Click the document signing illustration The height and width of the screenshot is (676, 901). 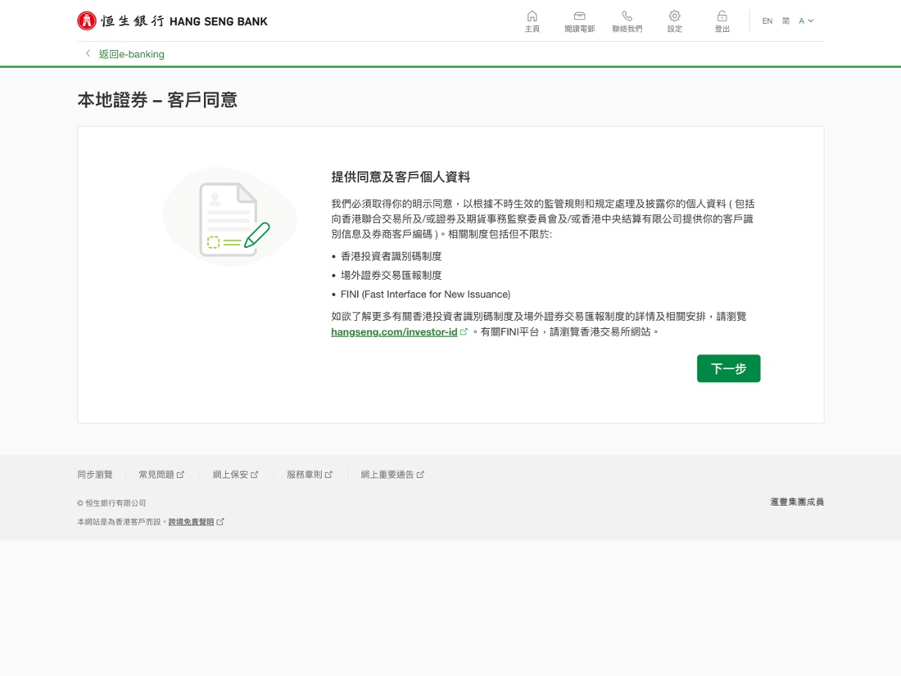click(x=230, y=217)
